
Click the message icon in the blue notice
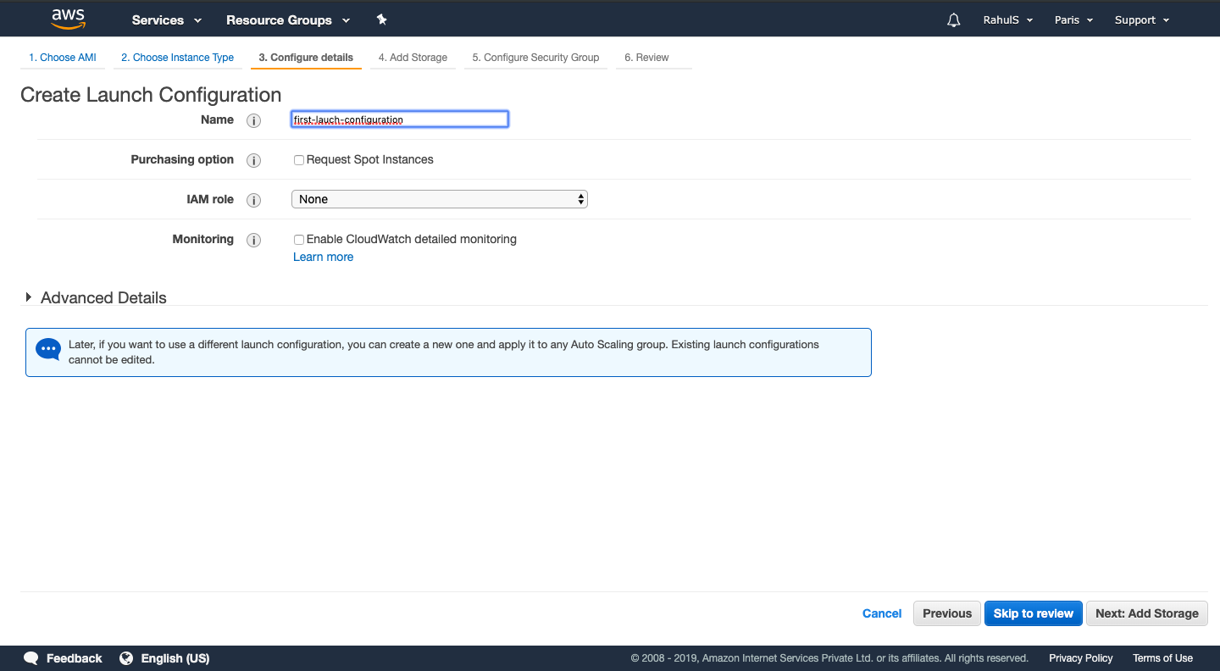[47, 348]
